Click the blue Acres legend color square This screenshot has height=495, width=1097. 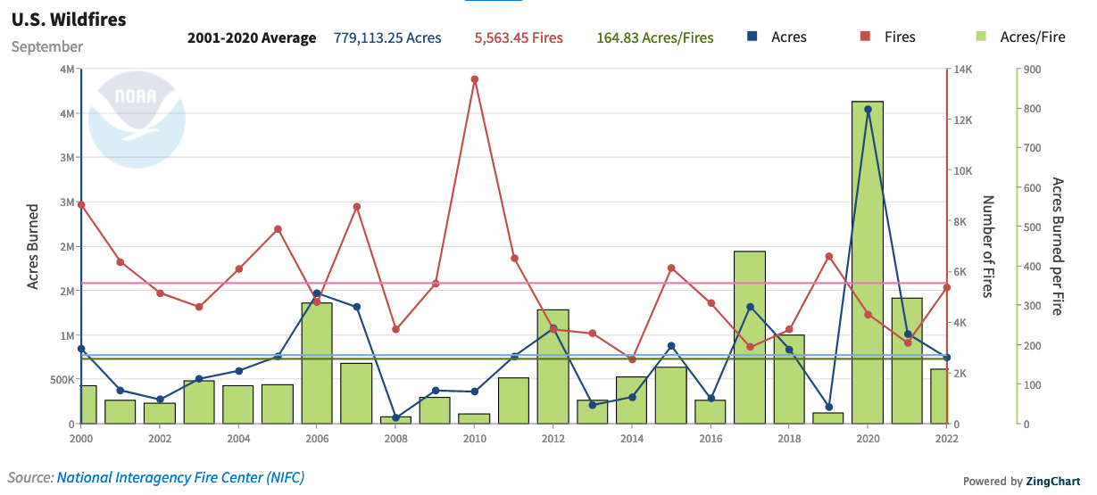click(x=752, y=37)
